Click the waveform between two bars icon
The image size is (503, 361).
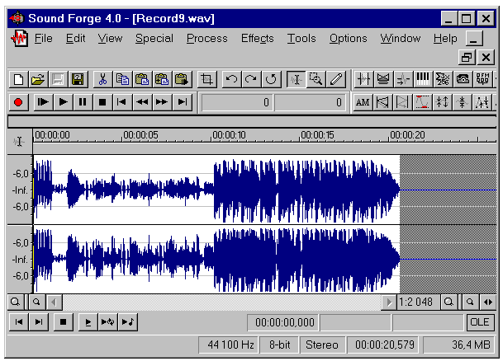tap(363, 79)
